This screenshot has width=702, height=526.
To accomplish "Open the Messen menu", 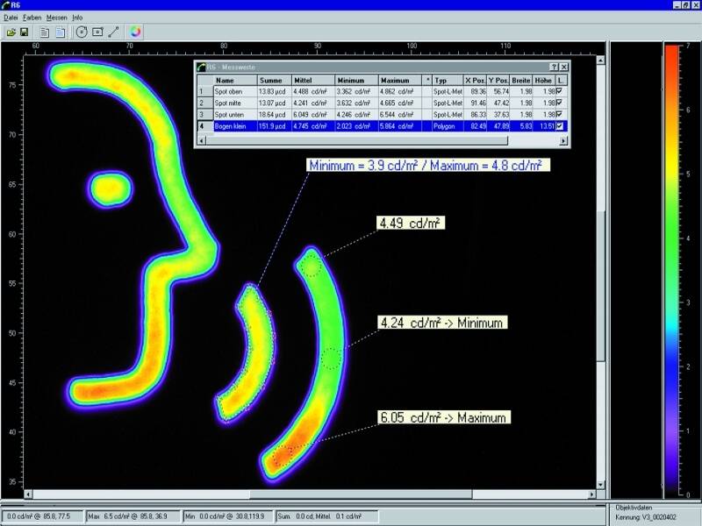I will coord(56,18).
